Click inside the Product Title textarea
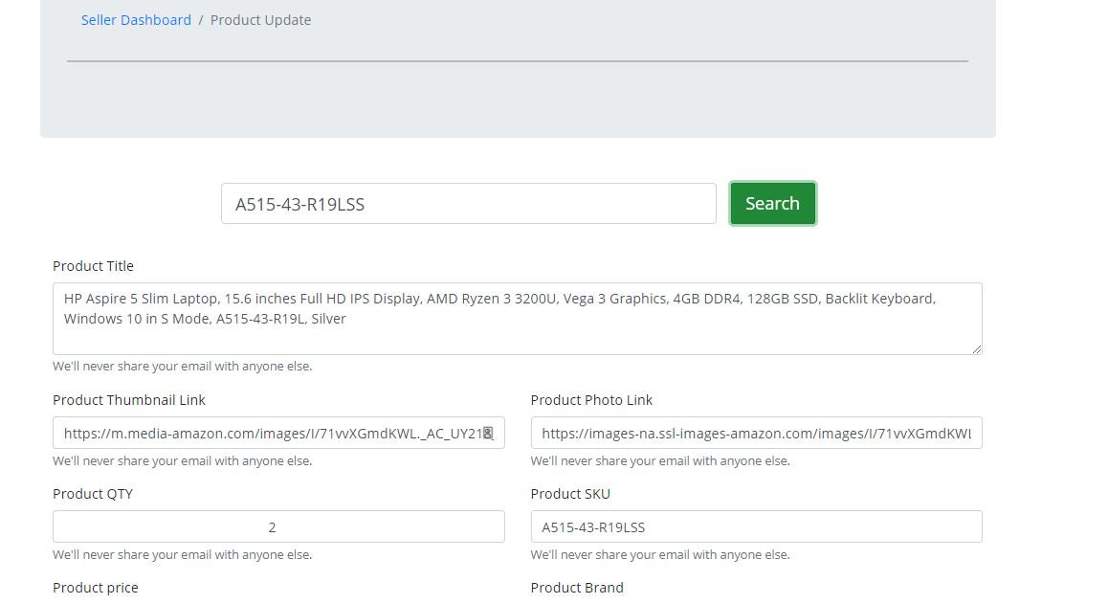 coord(518,318)
